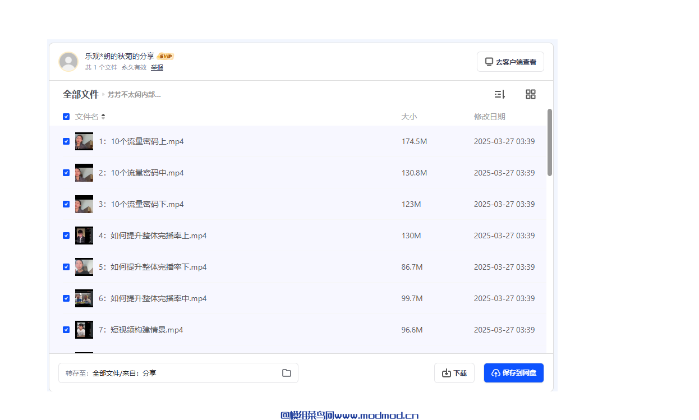Open thumbnail of 1：10个流量密码上.mp4
The image size is (699, 420).
(84, 141)
